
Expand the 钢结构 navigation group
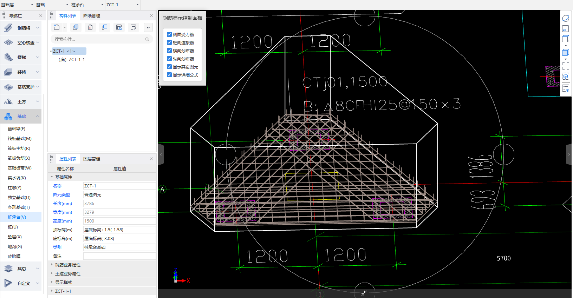click(21, 28)
